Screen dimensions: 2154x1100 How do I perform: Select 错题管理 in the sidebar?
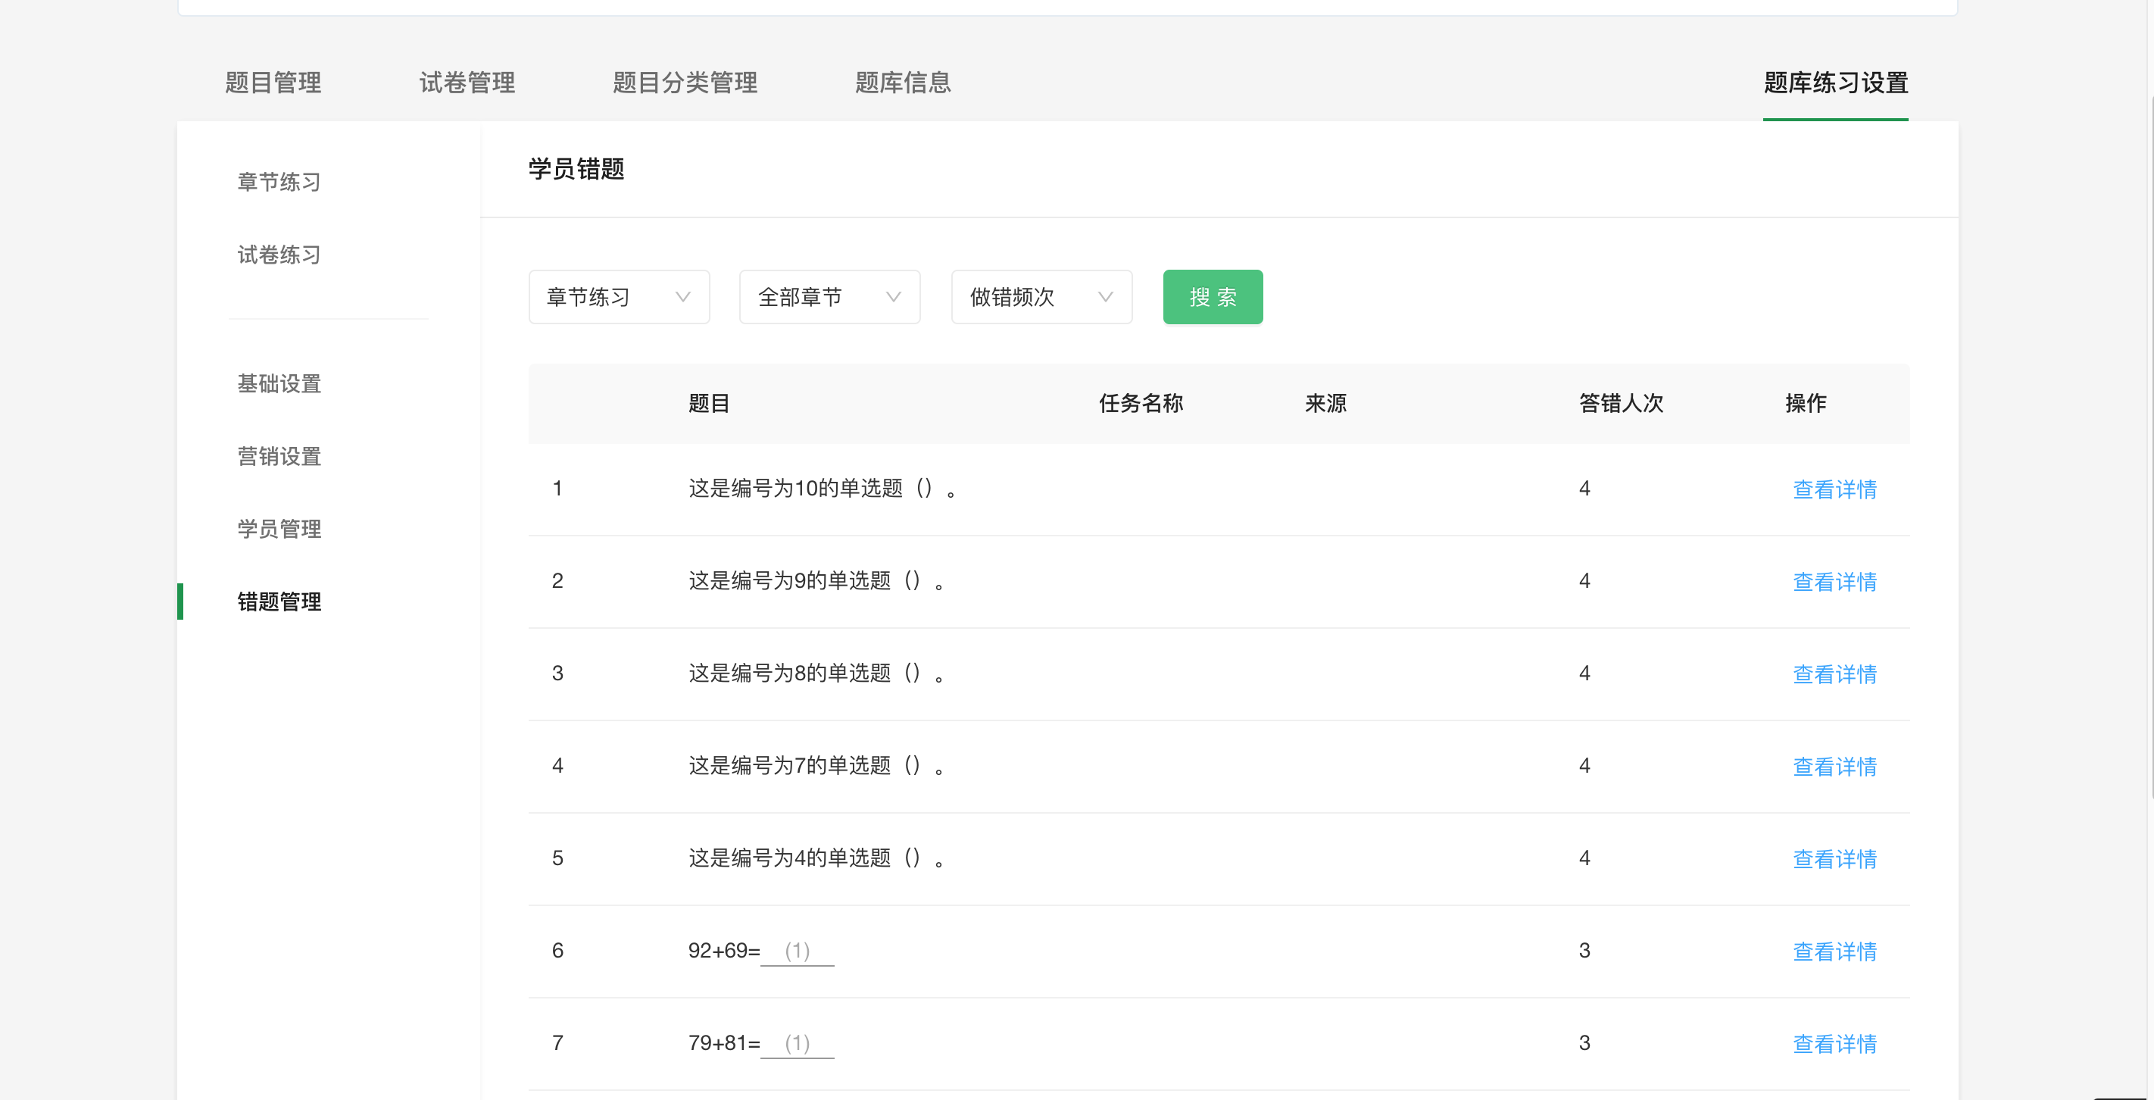pos(279,602)
